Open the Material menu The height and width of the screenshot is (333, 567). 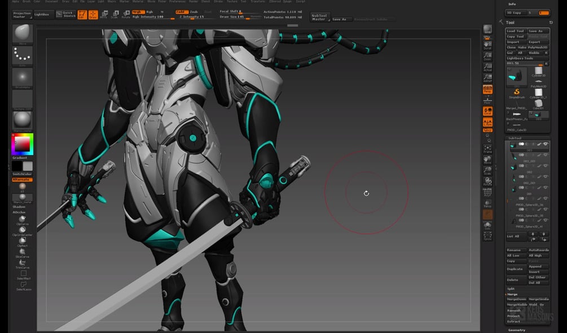pyautogui.click(x=138, y=2)
